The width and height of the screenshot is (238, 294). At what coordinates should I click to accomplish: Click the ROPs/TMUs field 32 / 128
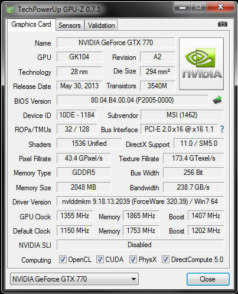(77, 129)
